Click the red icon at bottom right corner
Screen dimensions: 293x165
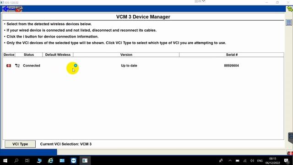click(x=290, y=153)
